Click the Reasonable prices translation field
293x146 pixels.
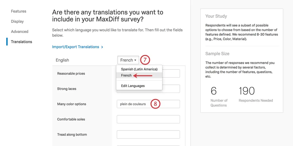tap(171, 74)
